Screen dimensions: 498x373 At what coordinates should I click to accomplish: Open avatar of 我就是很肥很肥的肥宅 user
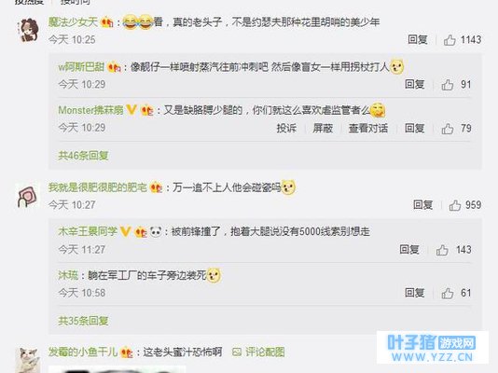click(x=28, y=196)
